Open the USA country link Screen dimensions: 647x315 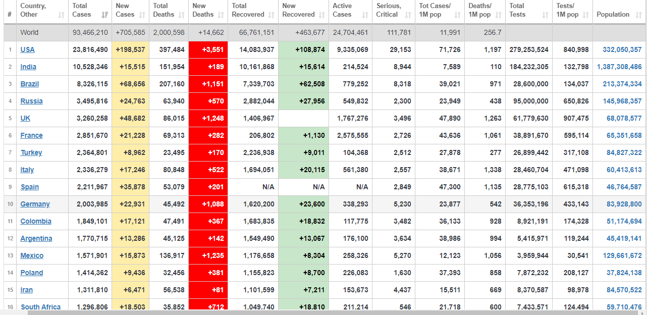tap(27, 49)
